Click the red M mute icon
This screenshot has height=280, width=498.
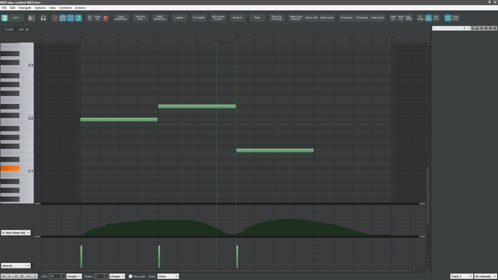[105, 18]
